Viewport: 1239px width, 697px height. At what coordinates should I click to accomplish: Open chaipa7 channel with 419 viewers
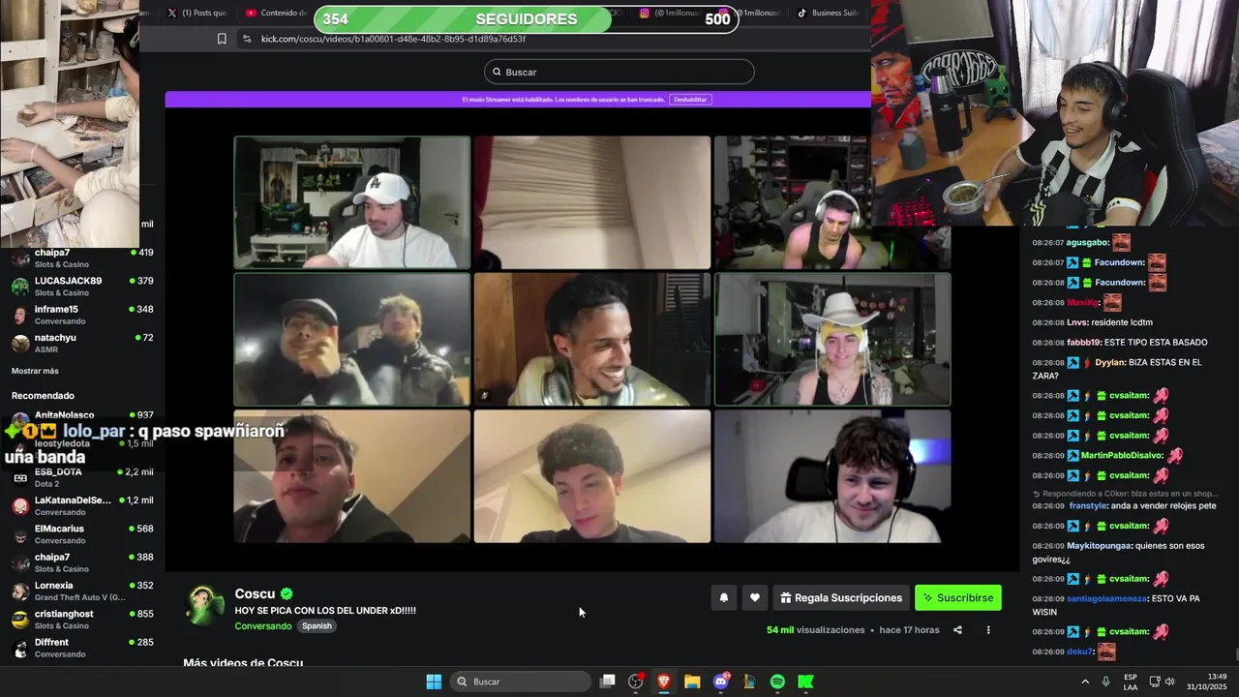82,258
